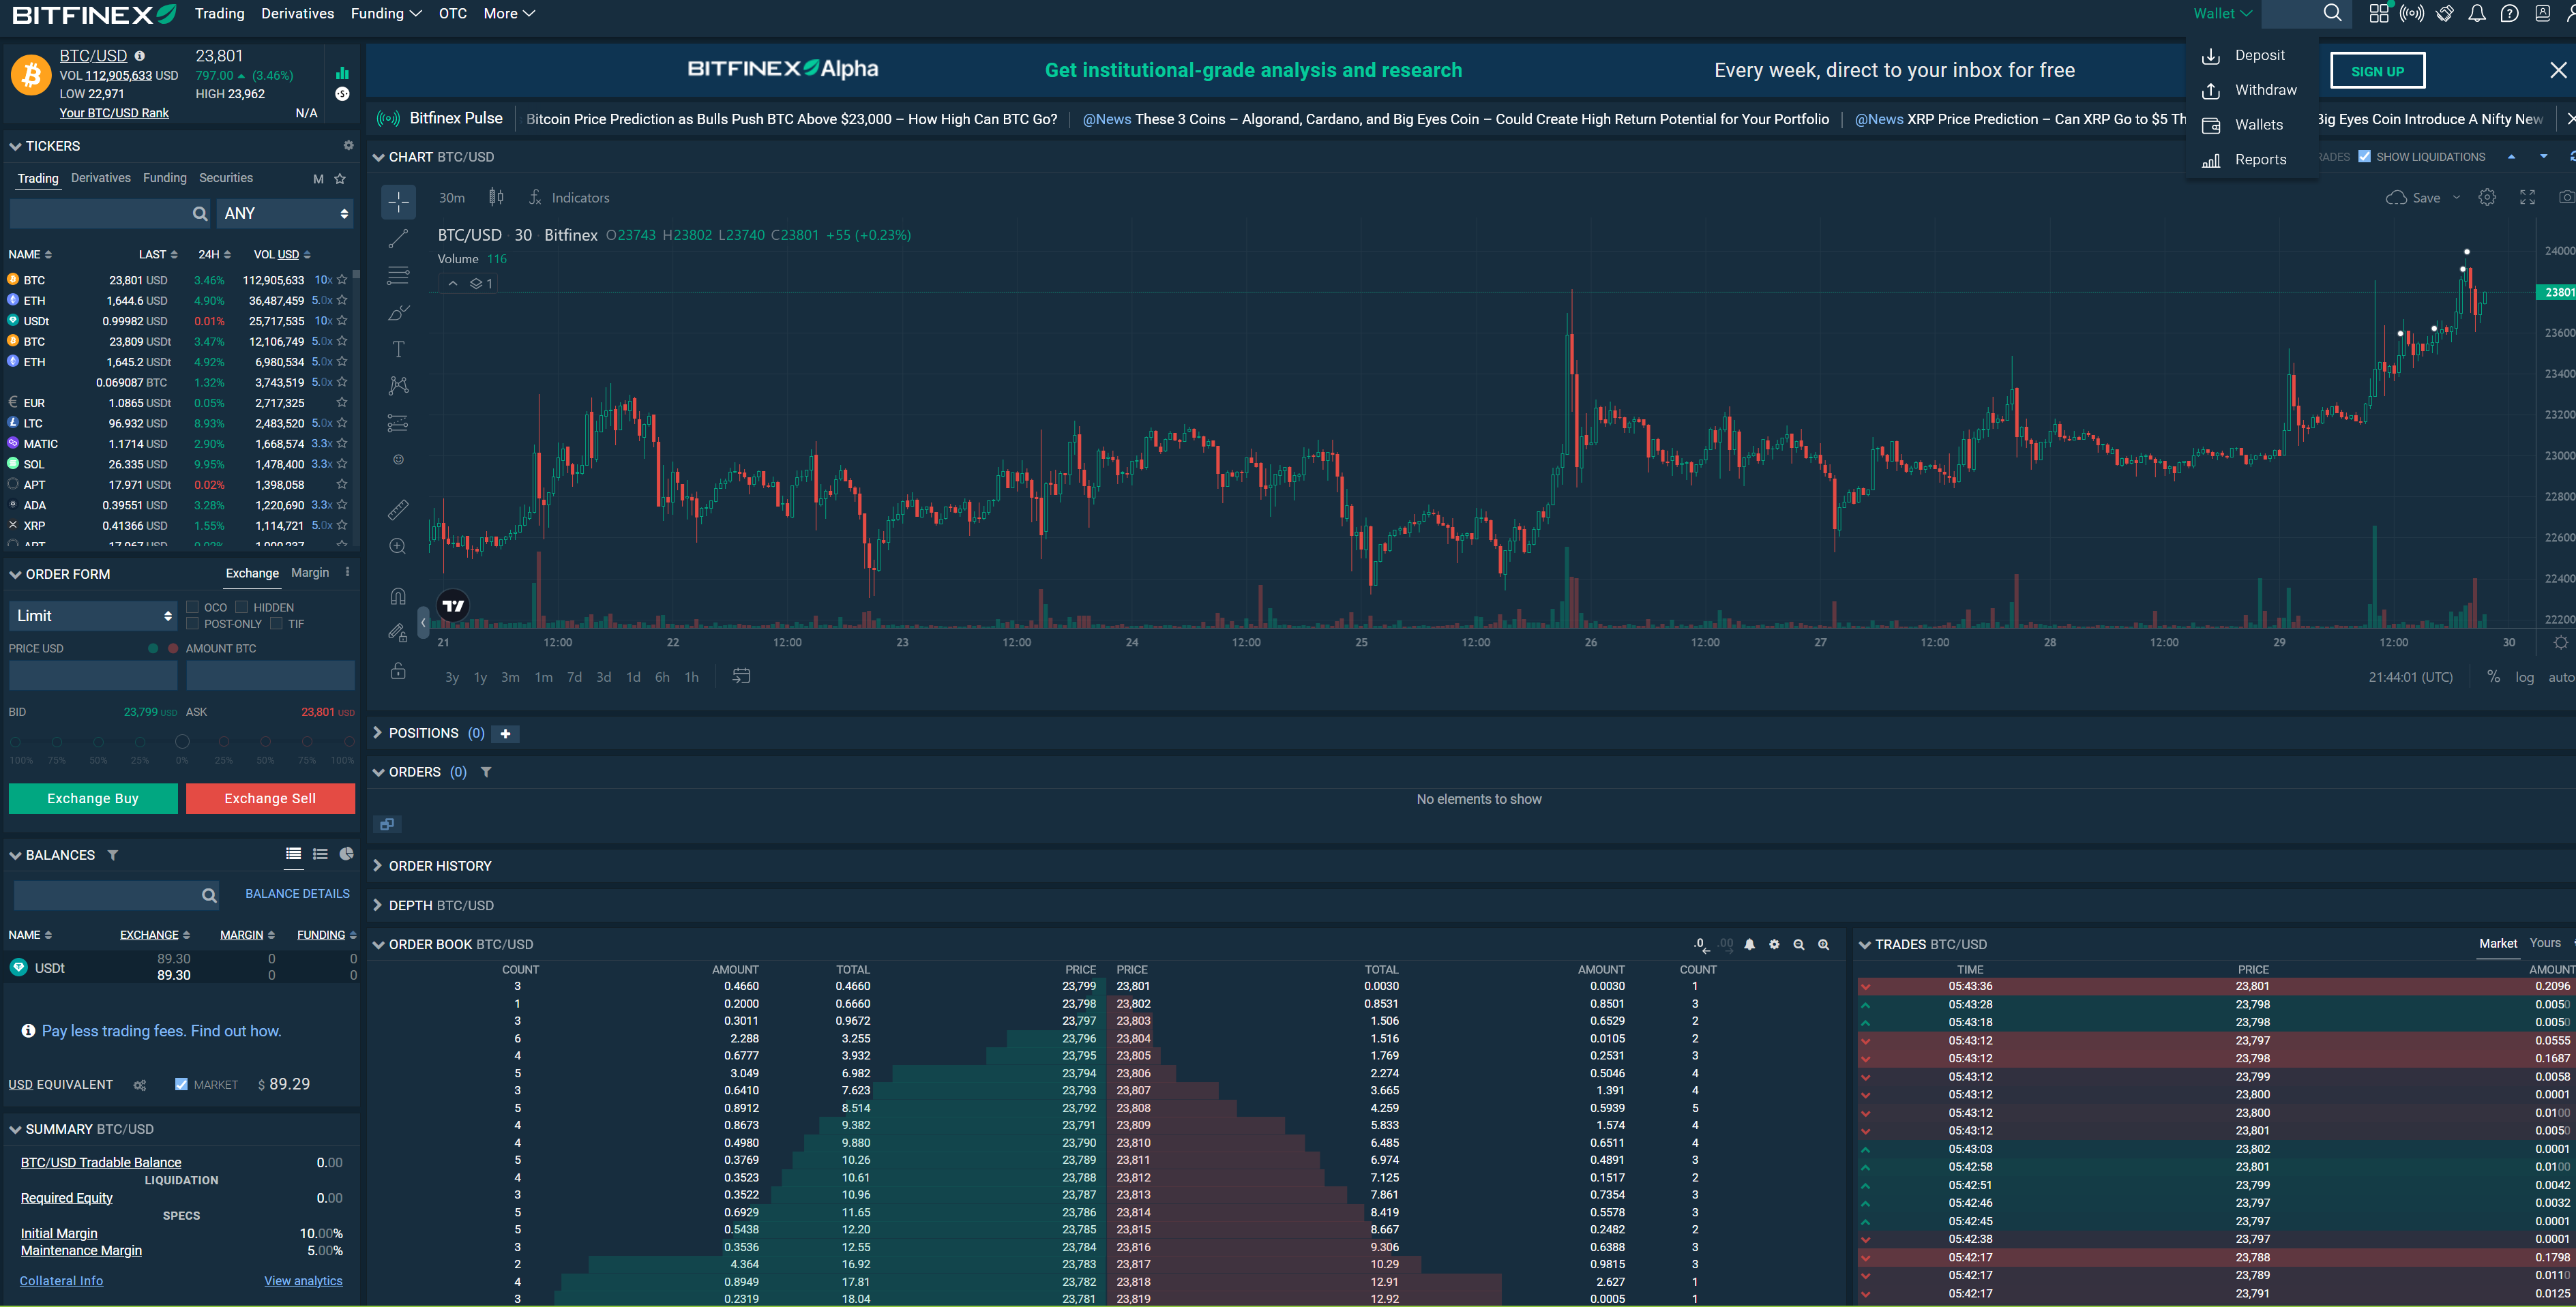Click the order amount percentage slider handle

[x=182, y=741]
